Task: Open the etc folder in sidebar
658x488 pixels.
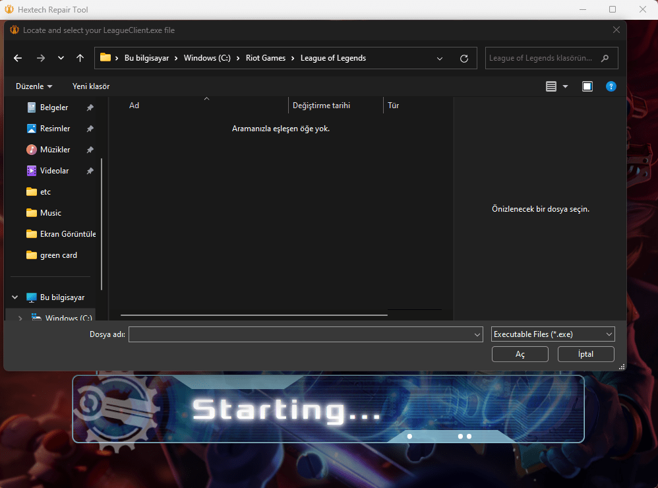Action: (x=45, y=192)
